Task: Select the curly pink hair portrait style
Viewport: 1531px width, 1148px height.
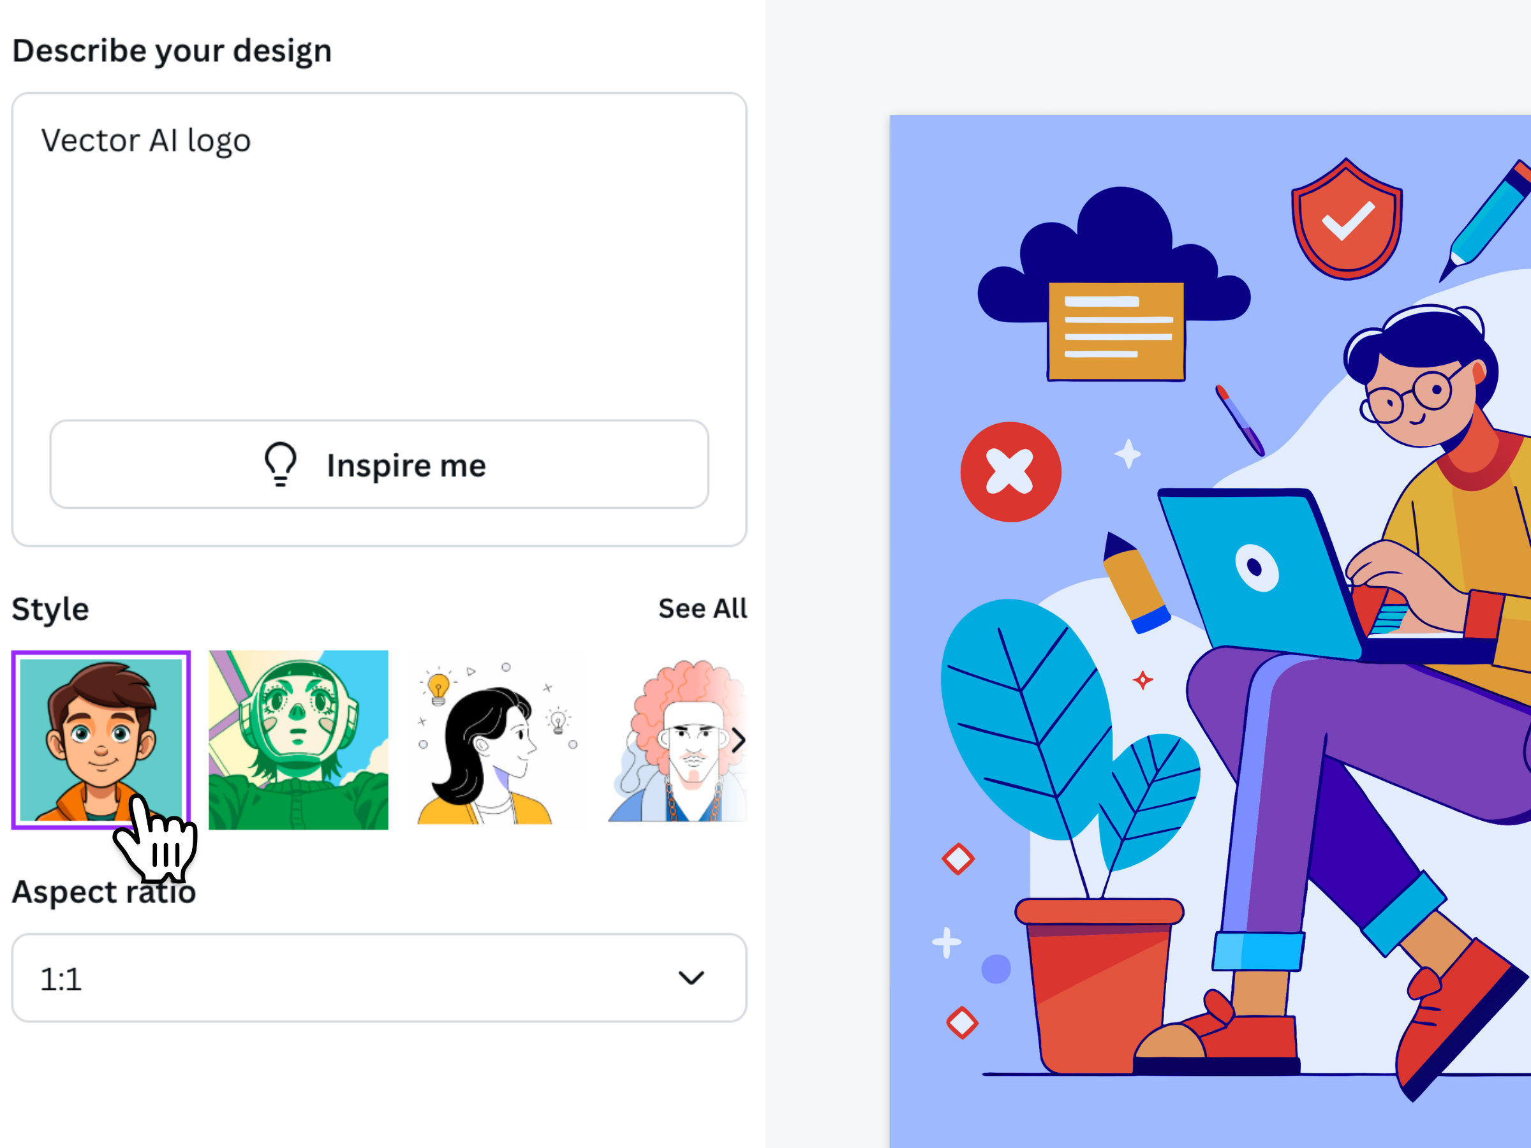Action: click(x=676, y=739)
